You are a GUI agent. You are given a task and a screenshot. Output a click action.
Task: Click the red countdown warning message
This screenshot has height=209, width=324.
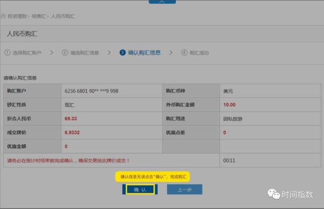click(x=69, y=160)
